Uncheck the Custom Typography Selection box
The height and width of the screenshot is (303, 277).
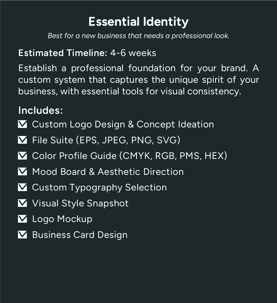(x=22, y=187)
